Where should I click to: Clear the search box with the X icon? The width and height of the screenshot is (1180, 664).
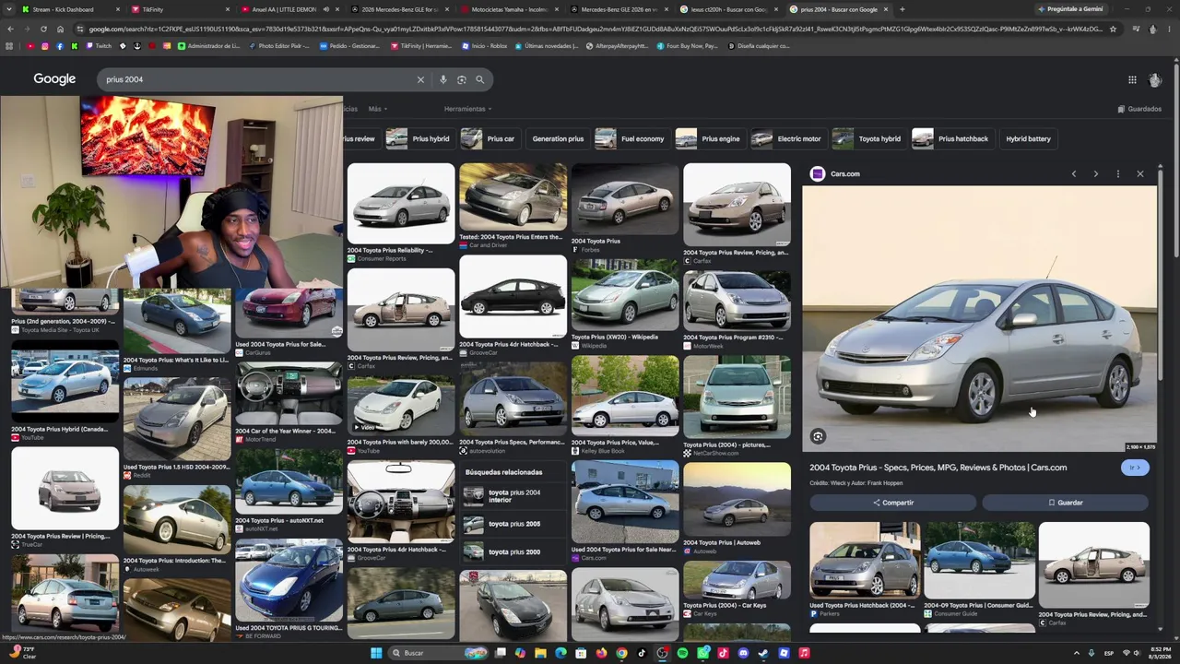420,79
